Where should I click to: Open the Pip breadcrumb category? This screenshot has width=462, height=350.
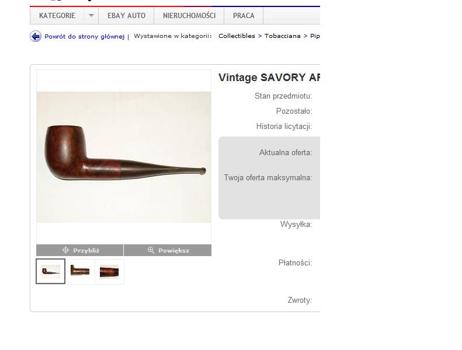315,36
